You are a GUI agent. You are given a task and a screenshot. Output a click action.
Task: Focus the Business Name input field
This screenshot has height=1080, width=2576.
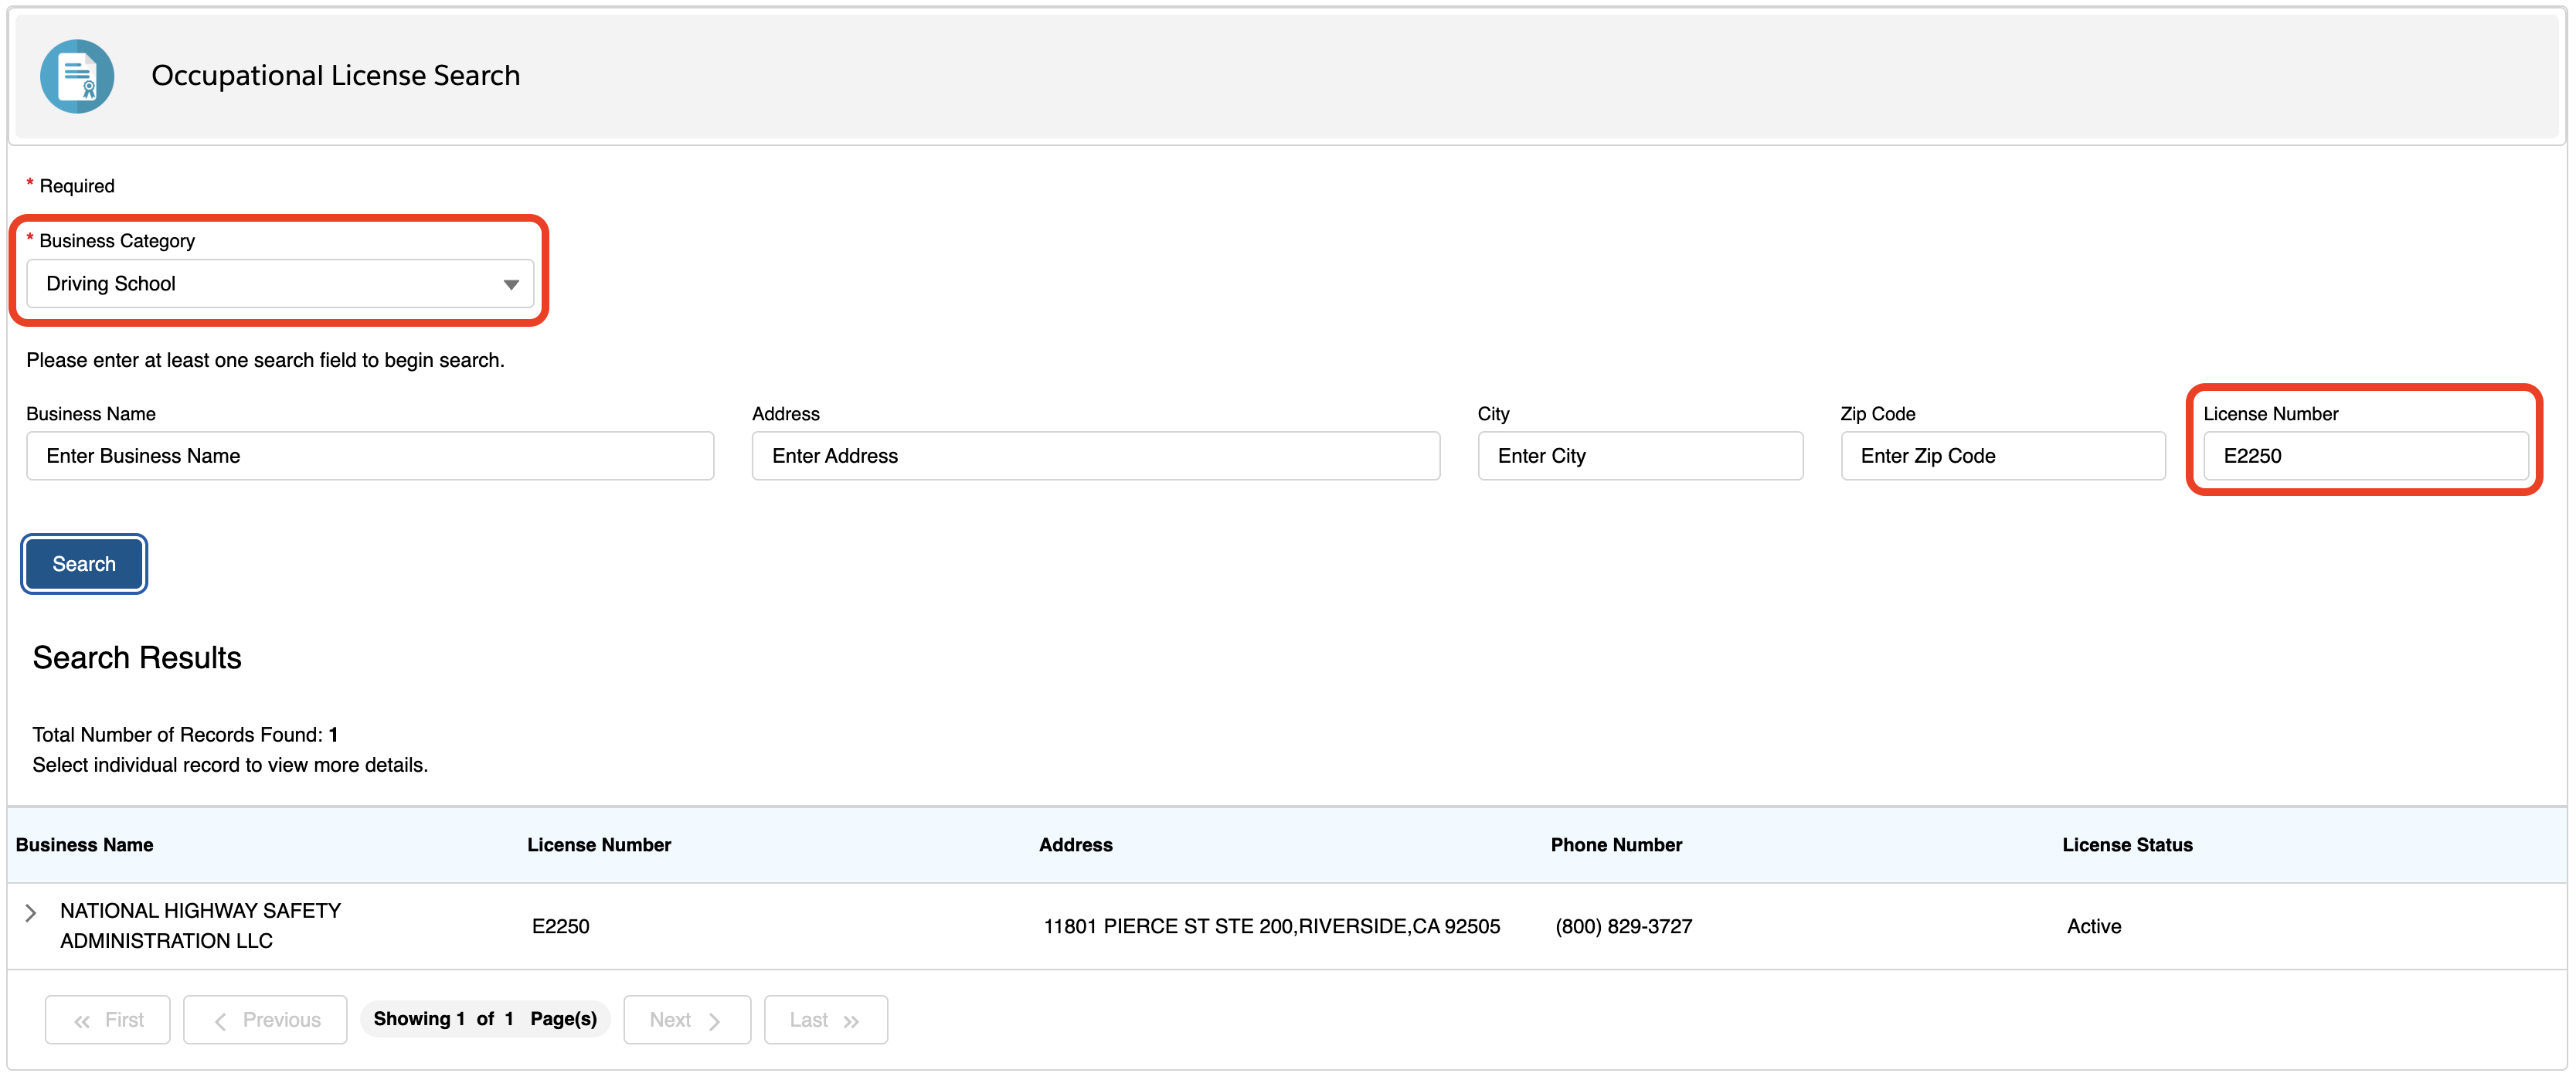pos(370,456)
